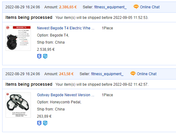Visit seller fitness_equipment_ from second order

click(107, 74)
